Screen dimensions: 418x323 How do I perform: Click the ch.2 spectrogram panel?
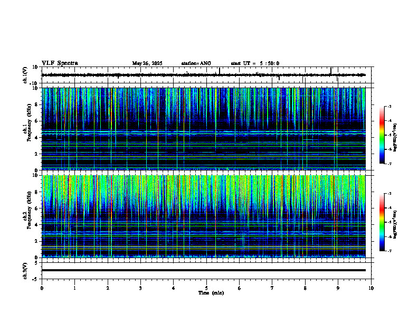[x=203, y=216]
